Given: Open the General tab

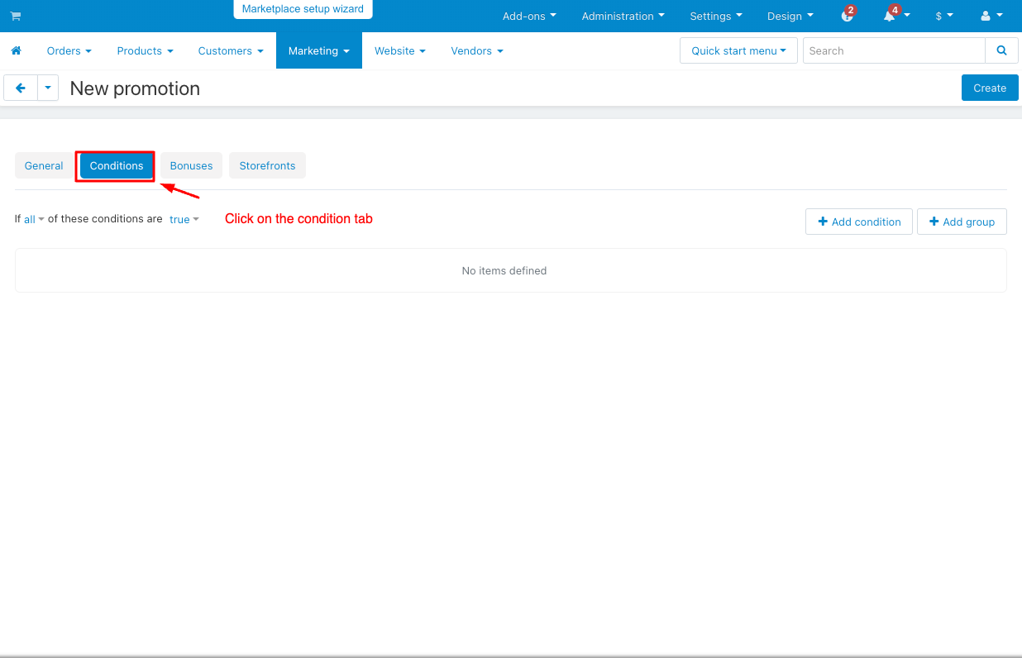Looking at the screenshot, I should [44, 165].
